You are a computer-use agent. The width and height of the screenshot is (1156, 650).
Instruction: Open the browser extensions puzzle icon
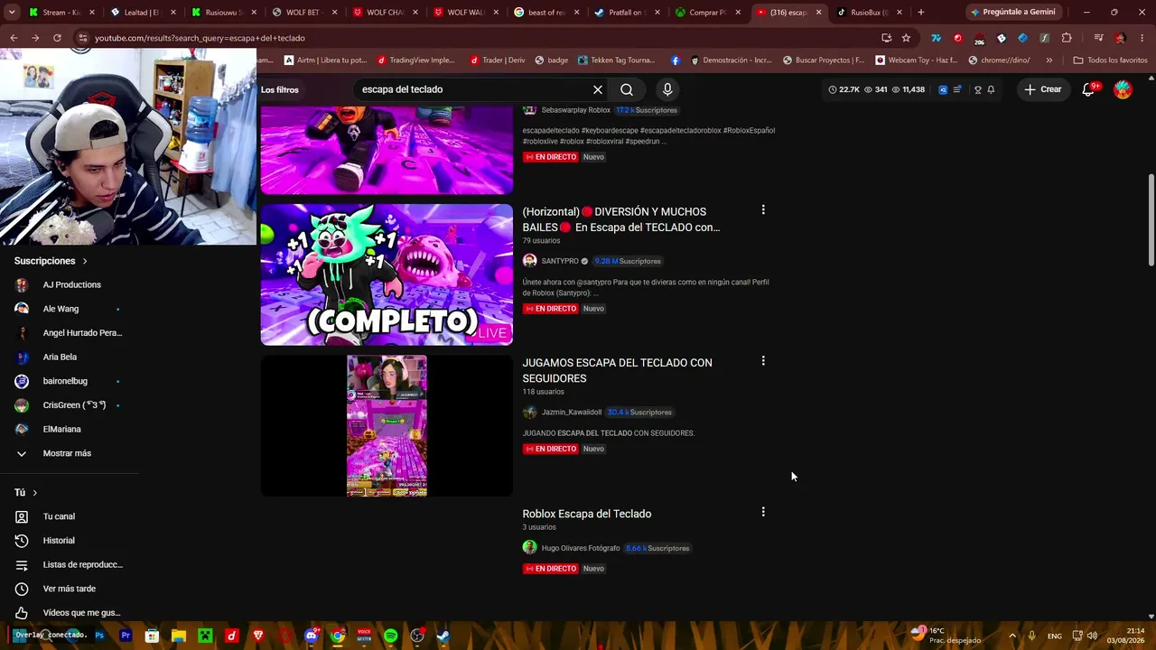[1067, 38]
